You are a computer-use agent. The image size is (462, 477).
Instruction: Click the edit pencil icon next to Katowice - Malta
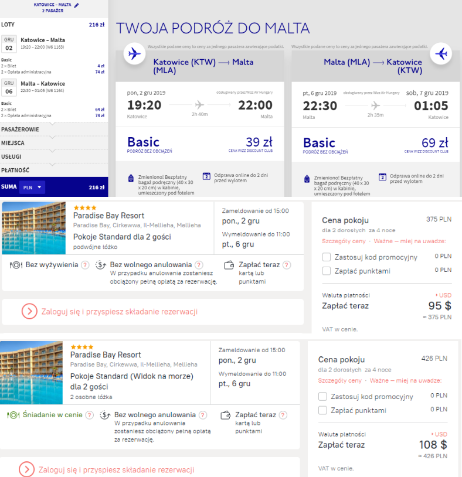(x=76, y=5)
